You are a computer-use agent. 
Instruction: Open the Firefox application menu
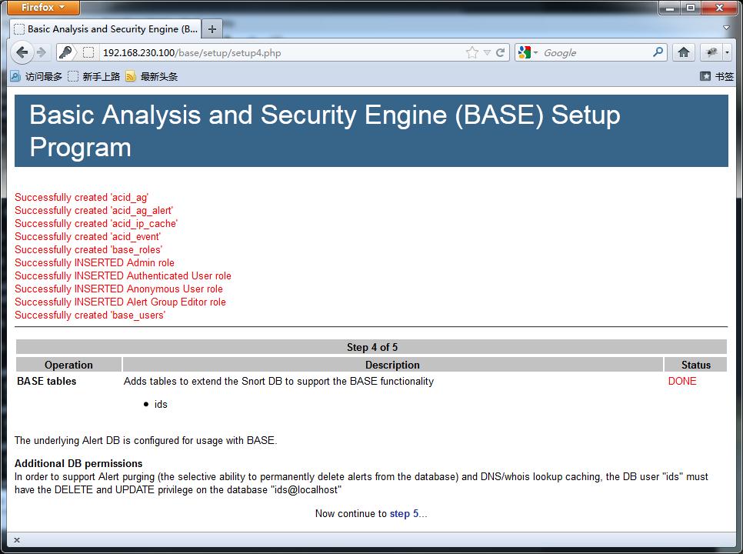pyautogui.click(x=43, y=7)
